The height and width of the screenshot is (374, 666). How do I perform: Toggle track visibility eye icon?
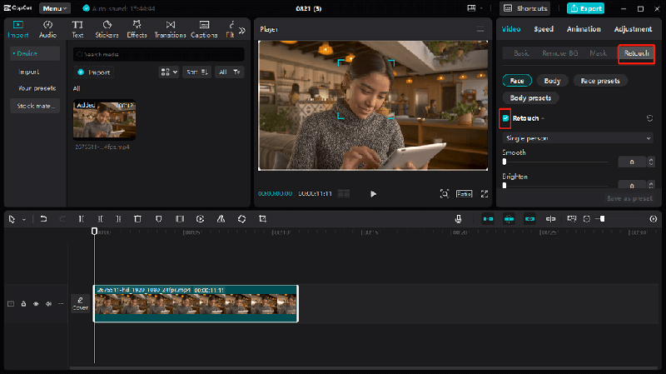(36, 304)
